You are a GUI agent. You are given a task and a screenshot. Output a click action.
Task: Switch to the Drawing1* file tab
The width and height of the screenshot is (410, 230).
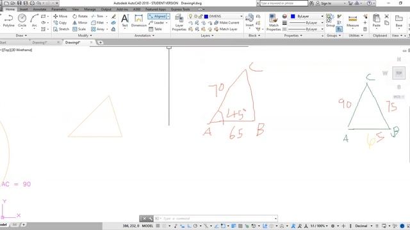point(40,43)
